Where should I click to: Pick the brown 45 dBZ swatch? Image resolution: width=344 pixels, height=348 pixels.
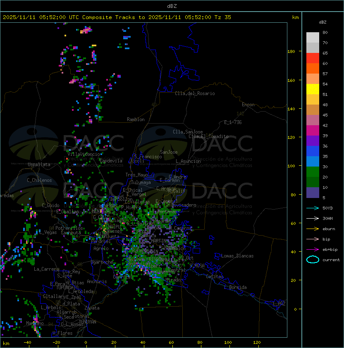click(313, 110)
